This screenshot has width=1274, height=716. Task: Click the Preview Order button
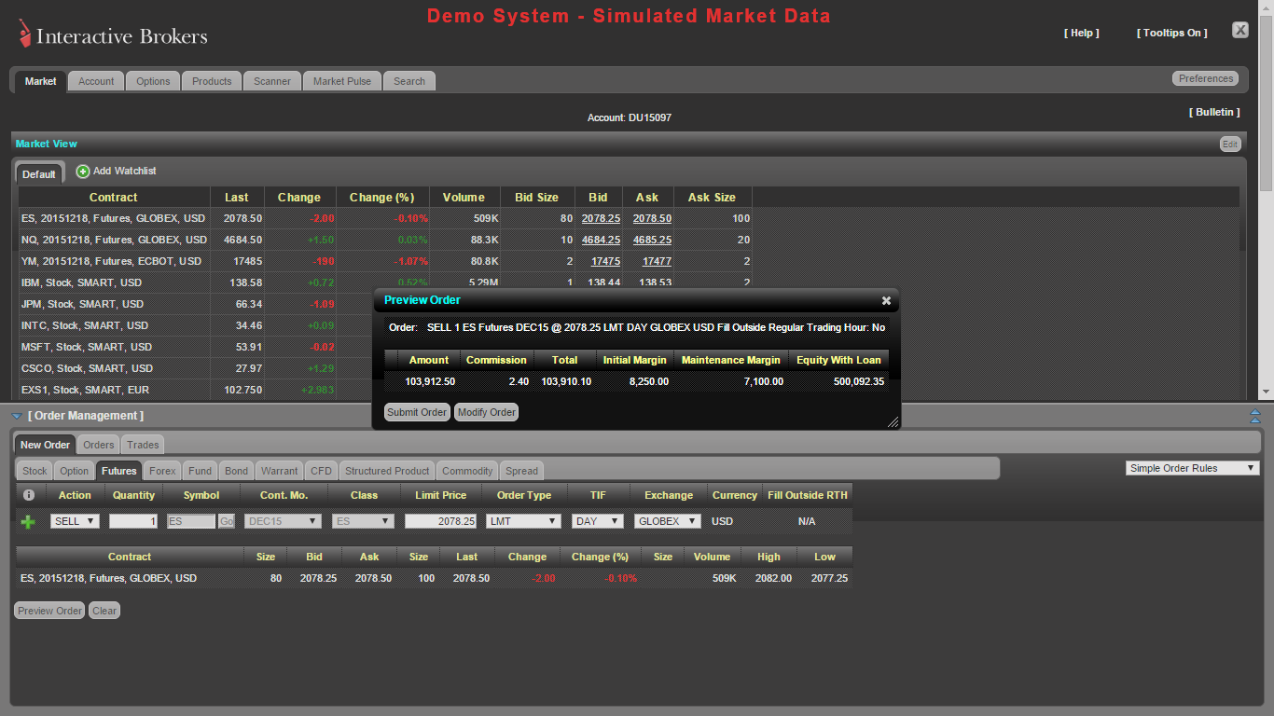pos(49,611)
